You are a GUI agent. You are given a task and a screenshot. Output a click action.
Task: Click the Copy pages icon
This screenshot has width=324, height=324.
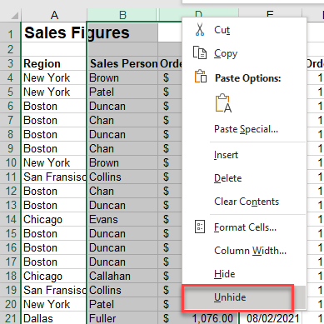[200, 52]
